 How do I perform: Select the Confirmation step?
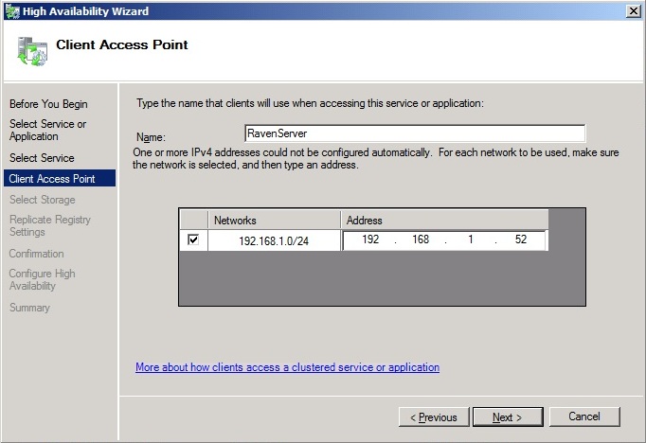click(x=36, y=254)
